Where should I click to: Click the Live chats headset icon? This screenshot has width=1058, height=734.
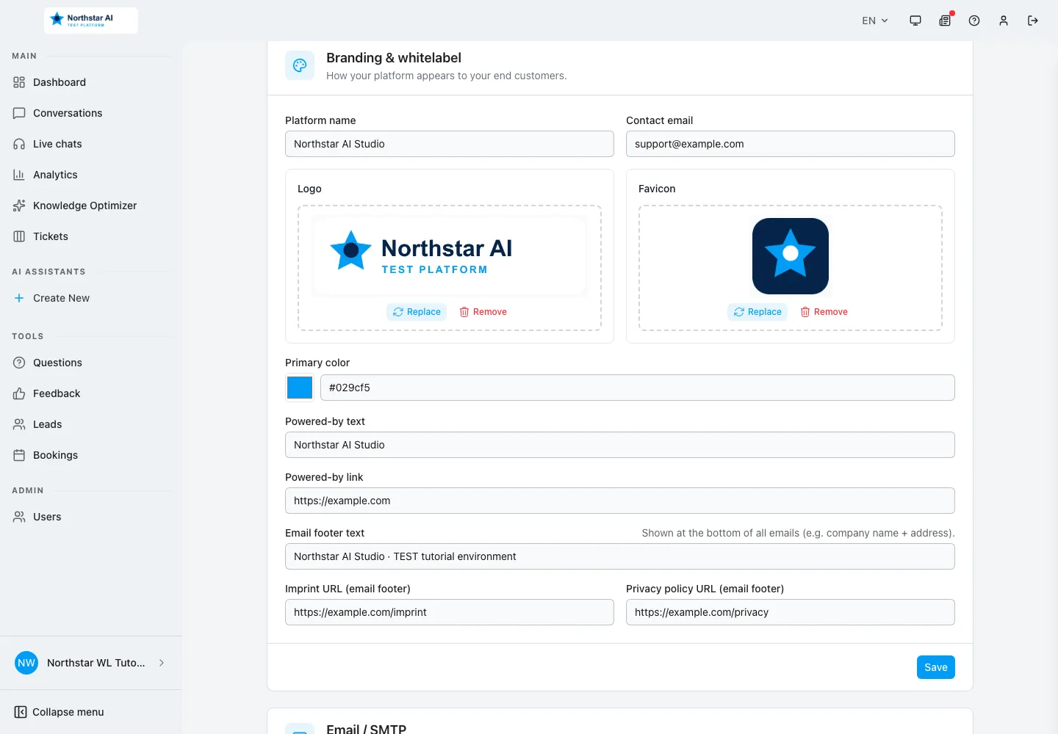(x=19, y=144)
